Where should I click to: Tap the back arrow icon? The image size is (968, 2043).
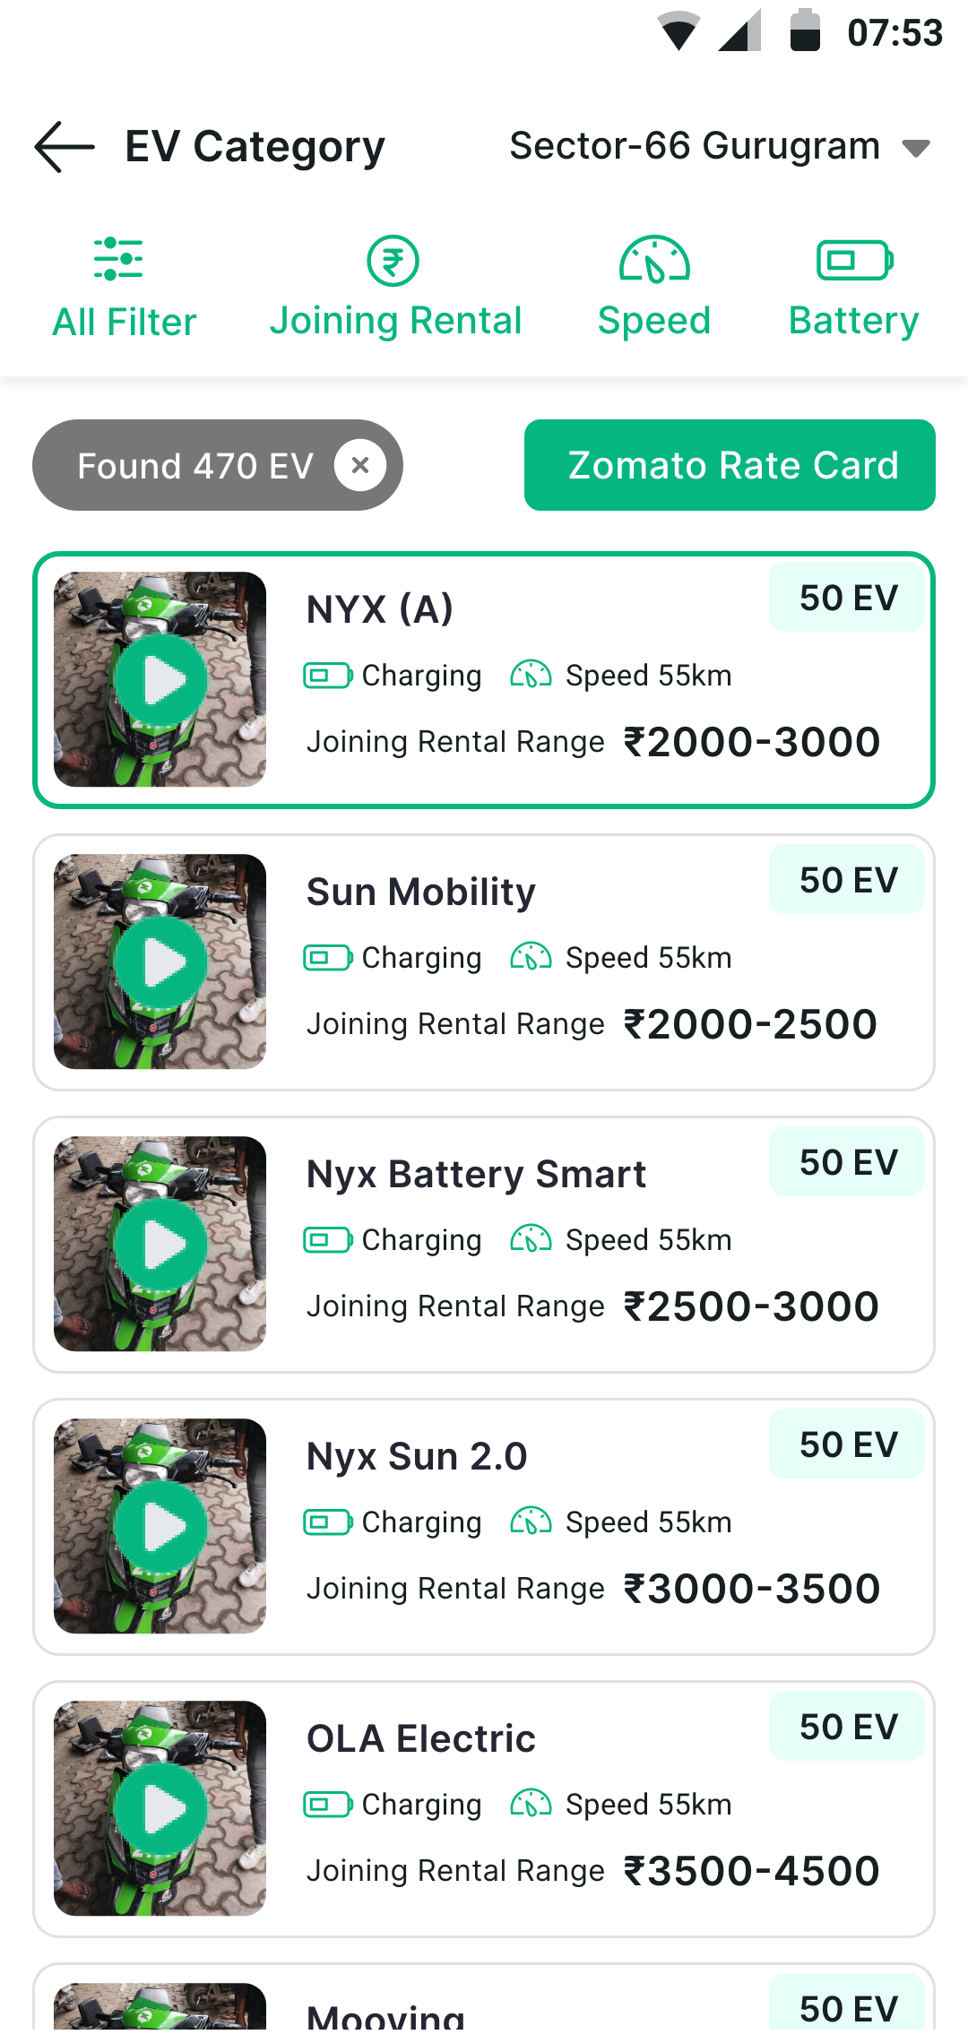tap(65, 147)
